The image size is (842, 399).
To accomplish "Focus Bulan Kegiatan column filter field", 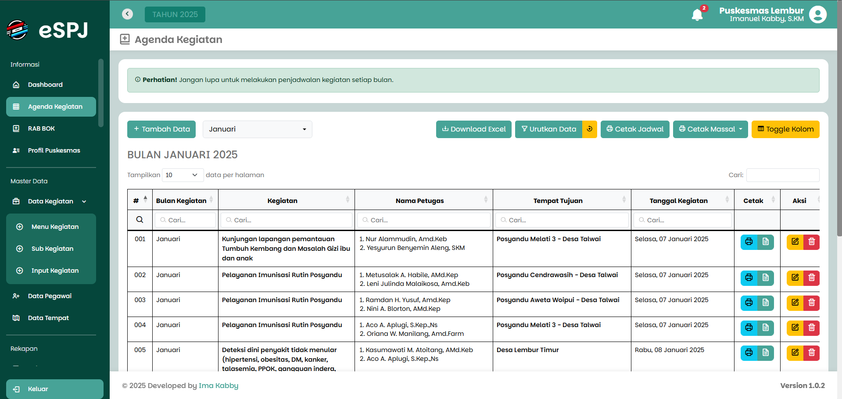I will (x=186, y=220).
